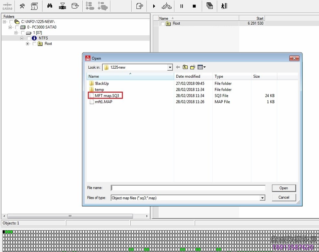
Task: Click the Open button
Action: coord(284,188)
